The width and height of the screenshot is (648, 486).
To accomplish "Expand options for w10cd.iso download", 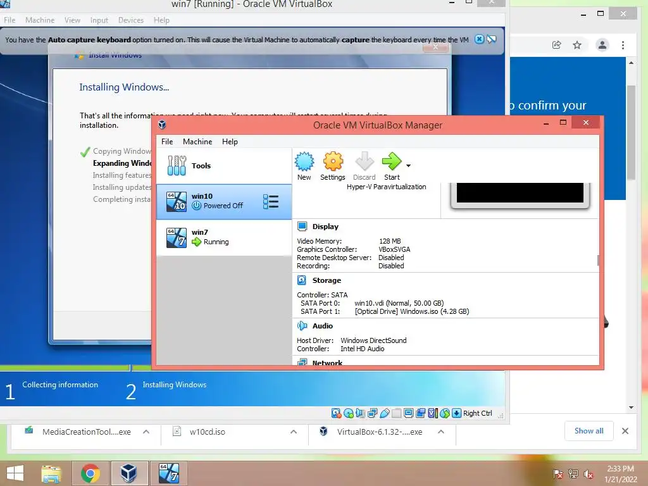I will (294, 432).
